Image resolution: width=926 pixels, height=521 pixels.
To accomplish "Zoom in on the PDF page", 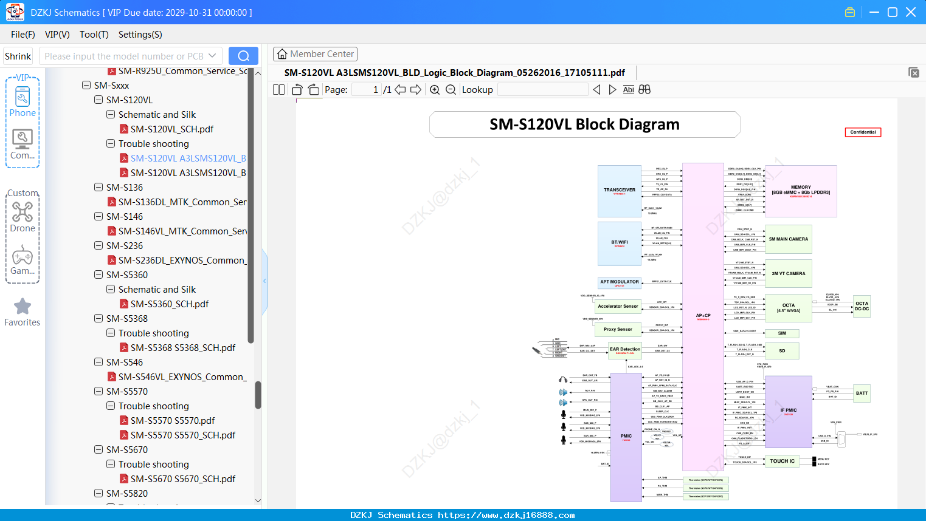I will click(435, 90).
